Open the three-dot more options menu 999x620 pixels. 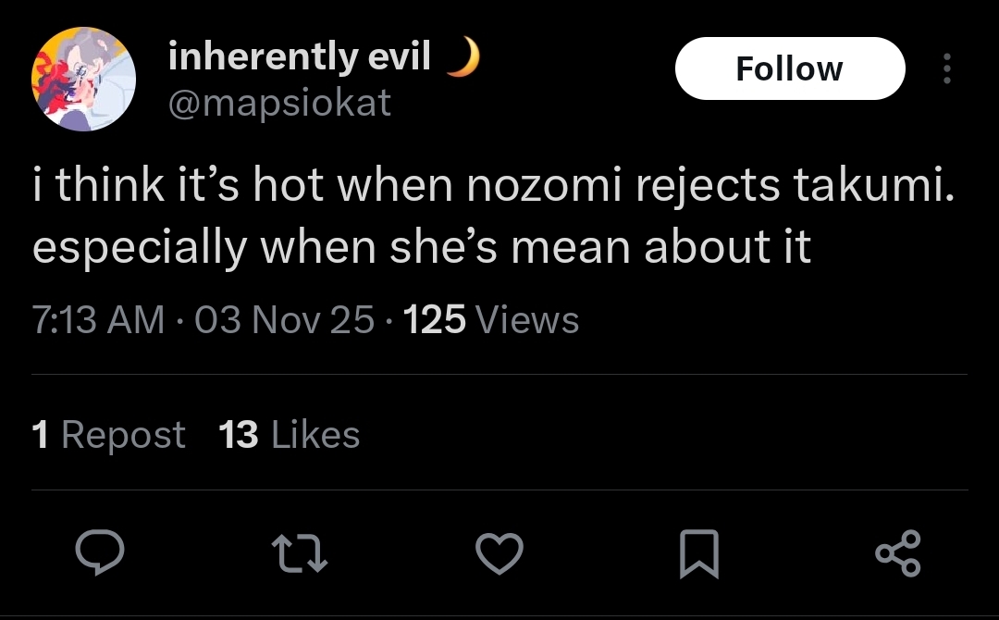tap(945, 69)
